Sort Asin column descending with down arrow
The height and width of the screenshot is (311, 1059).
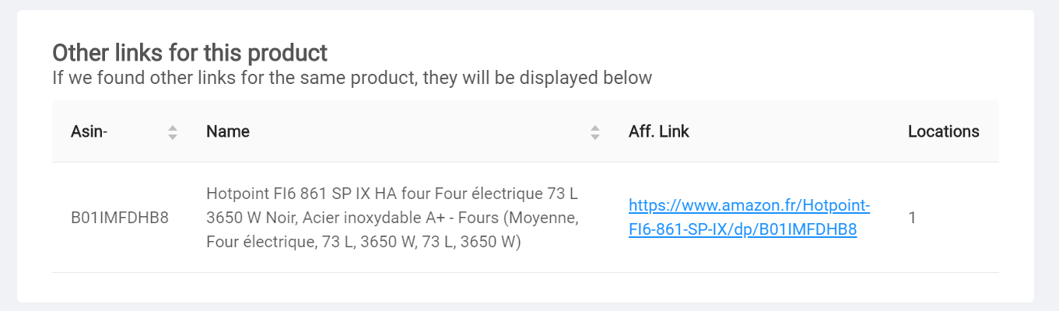173,137
